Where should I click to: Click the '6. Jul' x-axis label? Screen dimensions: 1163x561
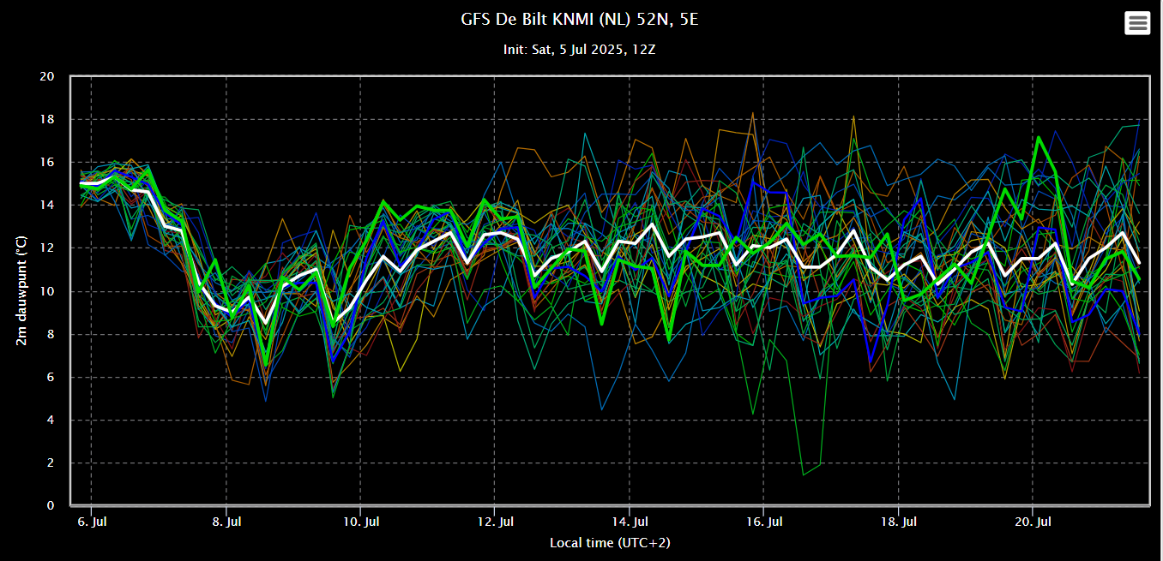click(x=91, y=522)
